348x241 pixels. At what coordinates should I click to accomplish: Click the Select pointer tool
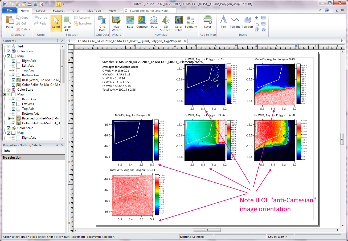(56, 23)
